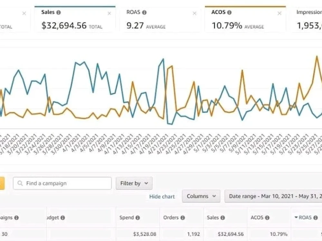Screen dimensions: 322x241
Task: Click the search magnifier icon in campaign field
Action: [x=20, y=183]
